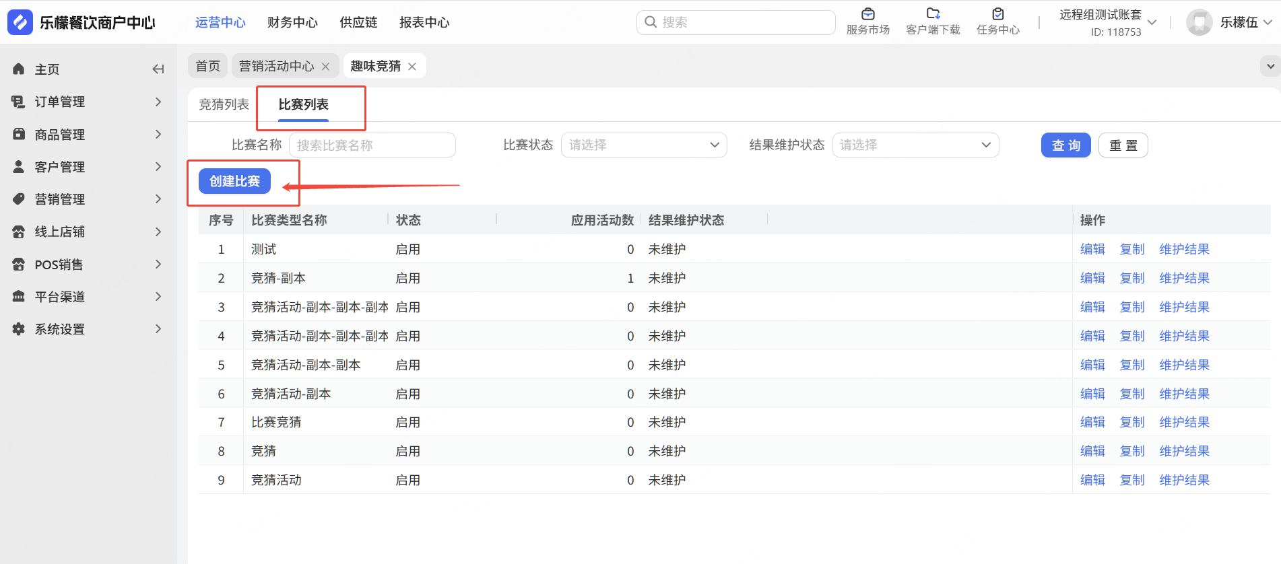Viewport: 1281px width, 564px height.
Task: Open the 客户端下载 icon
Action: [933, 13]
